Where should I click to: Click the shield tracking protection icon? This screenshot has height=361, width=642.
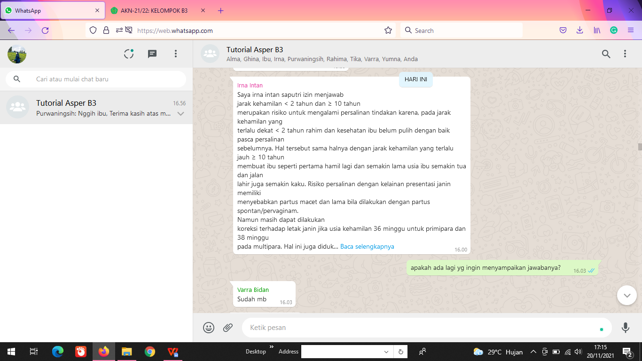point(93,31)
